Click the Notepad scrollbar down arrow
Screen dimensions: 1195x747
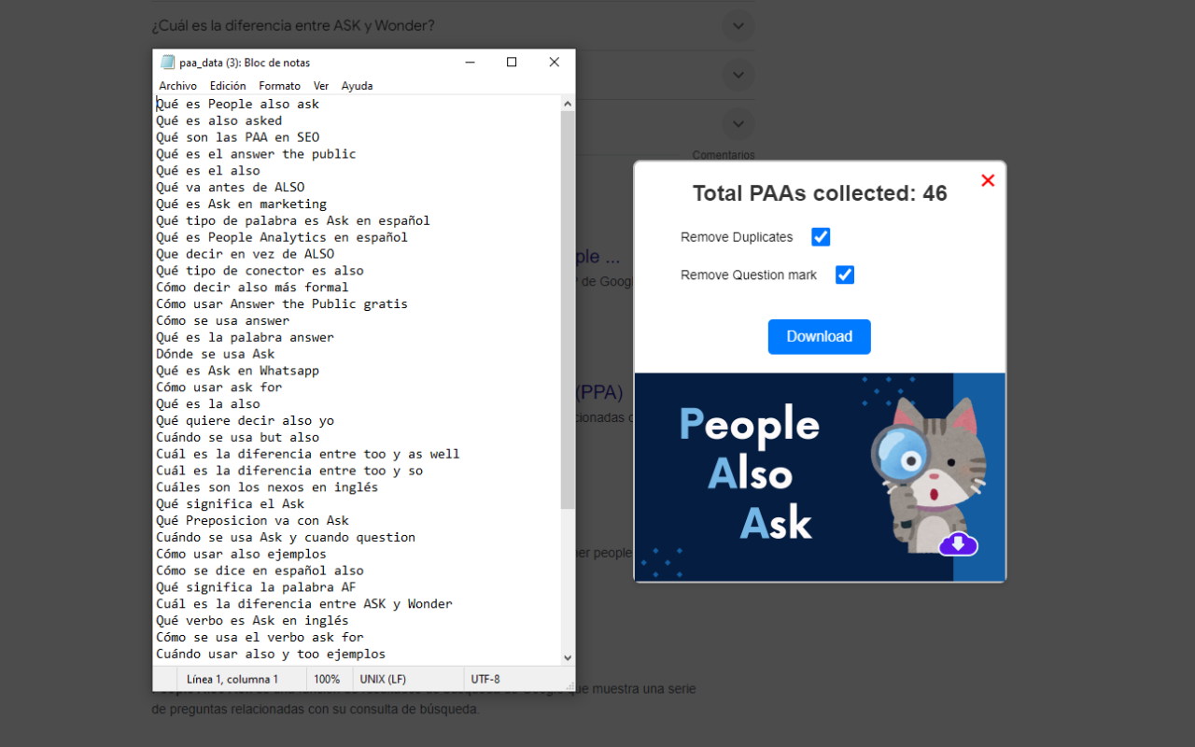[568, 657]
